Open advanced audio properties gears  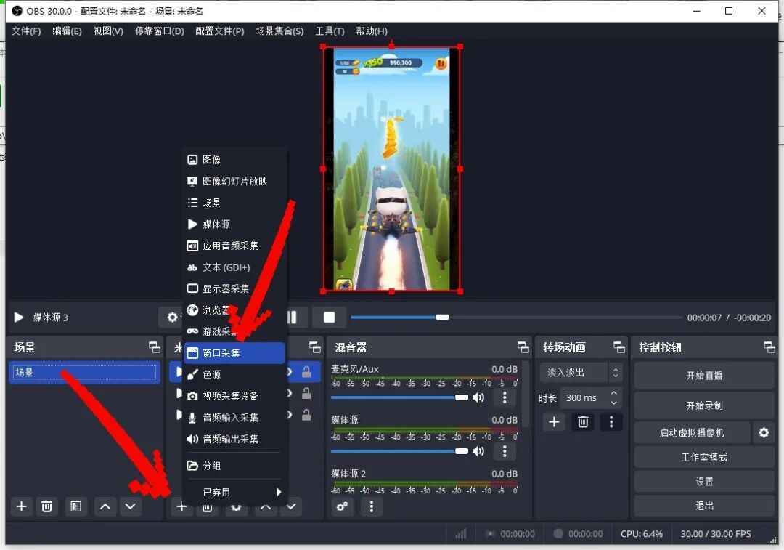[342, 506]
